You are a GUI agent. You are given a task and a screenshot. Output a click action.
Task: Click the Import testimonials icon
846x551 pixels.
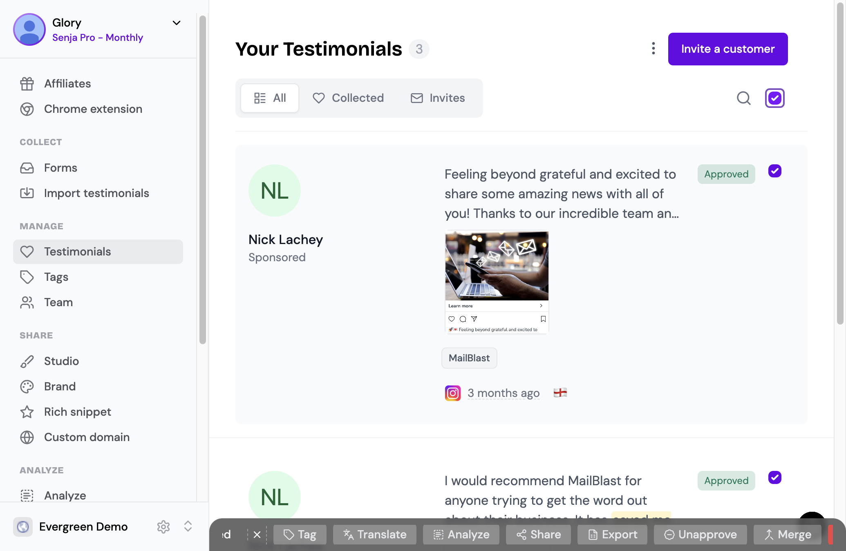pos(27,193)
